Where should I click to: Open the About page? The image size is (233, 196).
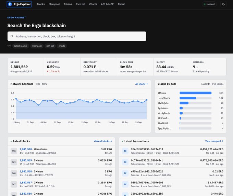click(121, 4)
